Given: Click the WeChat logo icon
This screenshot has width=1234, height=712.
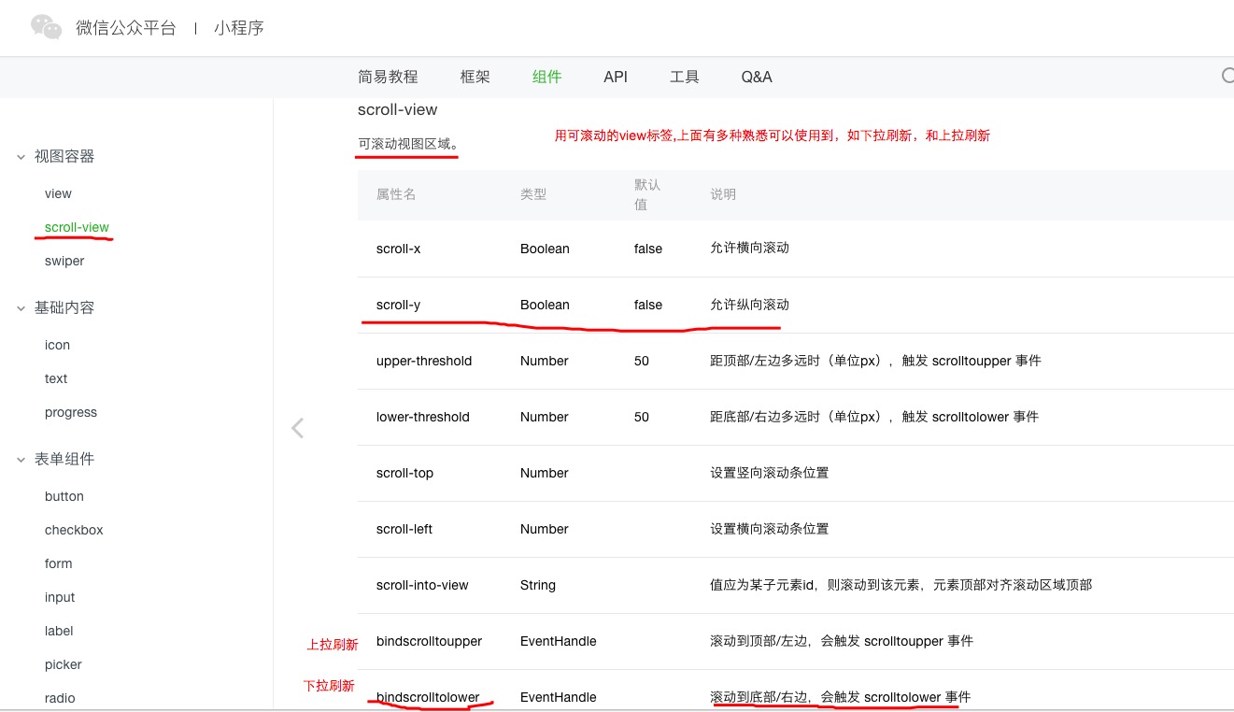Looking at the screenshot, I should click(x=46, y=27).
